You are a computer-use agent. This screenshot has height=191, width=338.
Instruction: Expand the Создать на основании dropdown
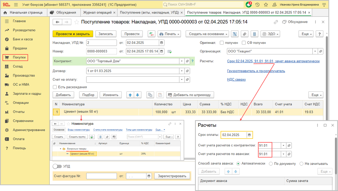pyautogui.click(x=207, y=34)
